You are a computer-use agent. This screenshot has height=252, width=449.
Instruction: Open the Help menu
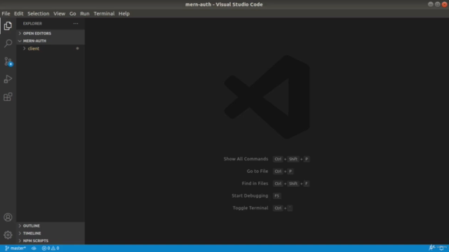click(124, 13)
